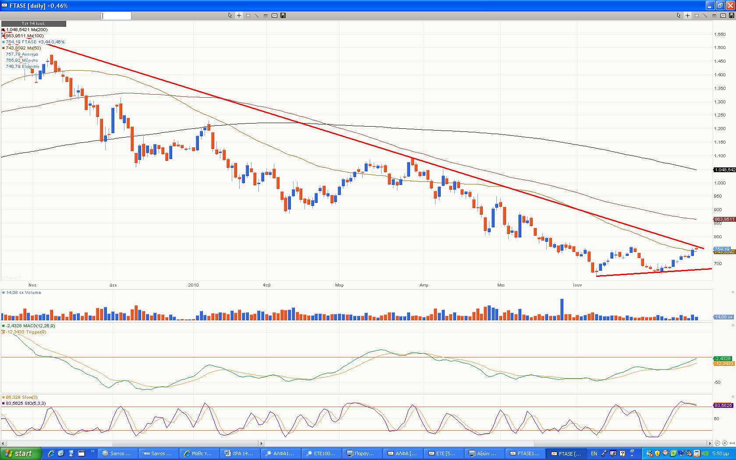Image resolution: width=736 pixels, height=460 pixels.
Task: Click the 14,08 volume value tag
Action: click(x=724, y=317)
